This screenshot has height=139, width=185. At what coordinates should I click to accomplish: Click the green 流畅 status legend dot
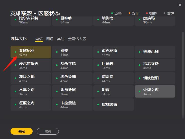click(112, 13)
